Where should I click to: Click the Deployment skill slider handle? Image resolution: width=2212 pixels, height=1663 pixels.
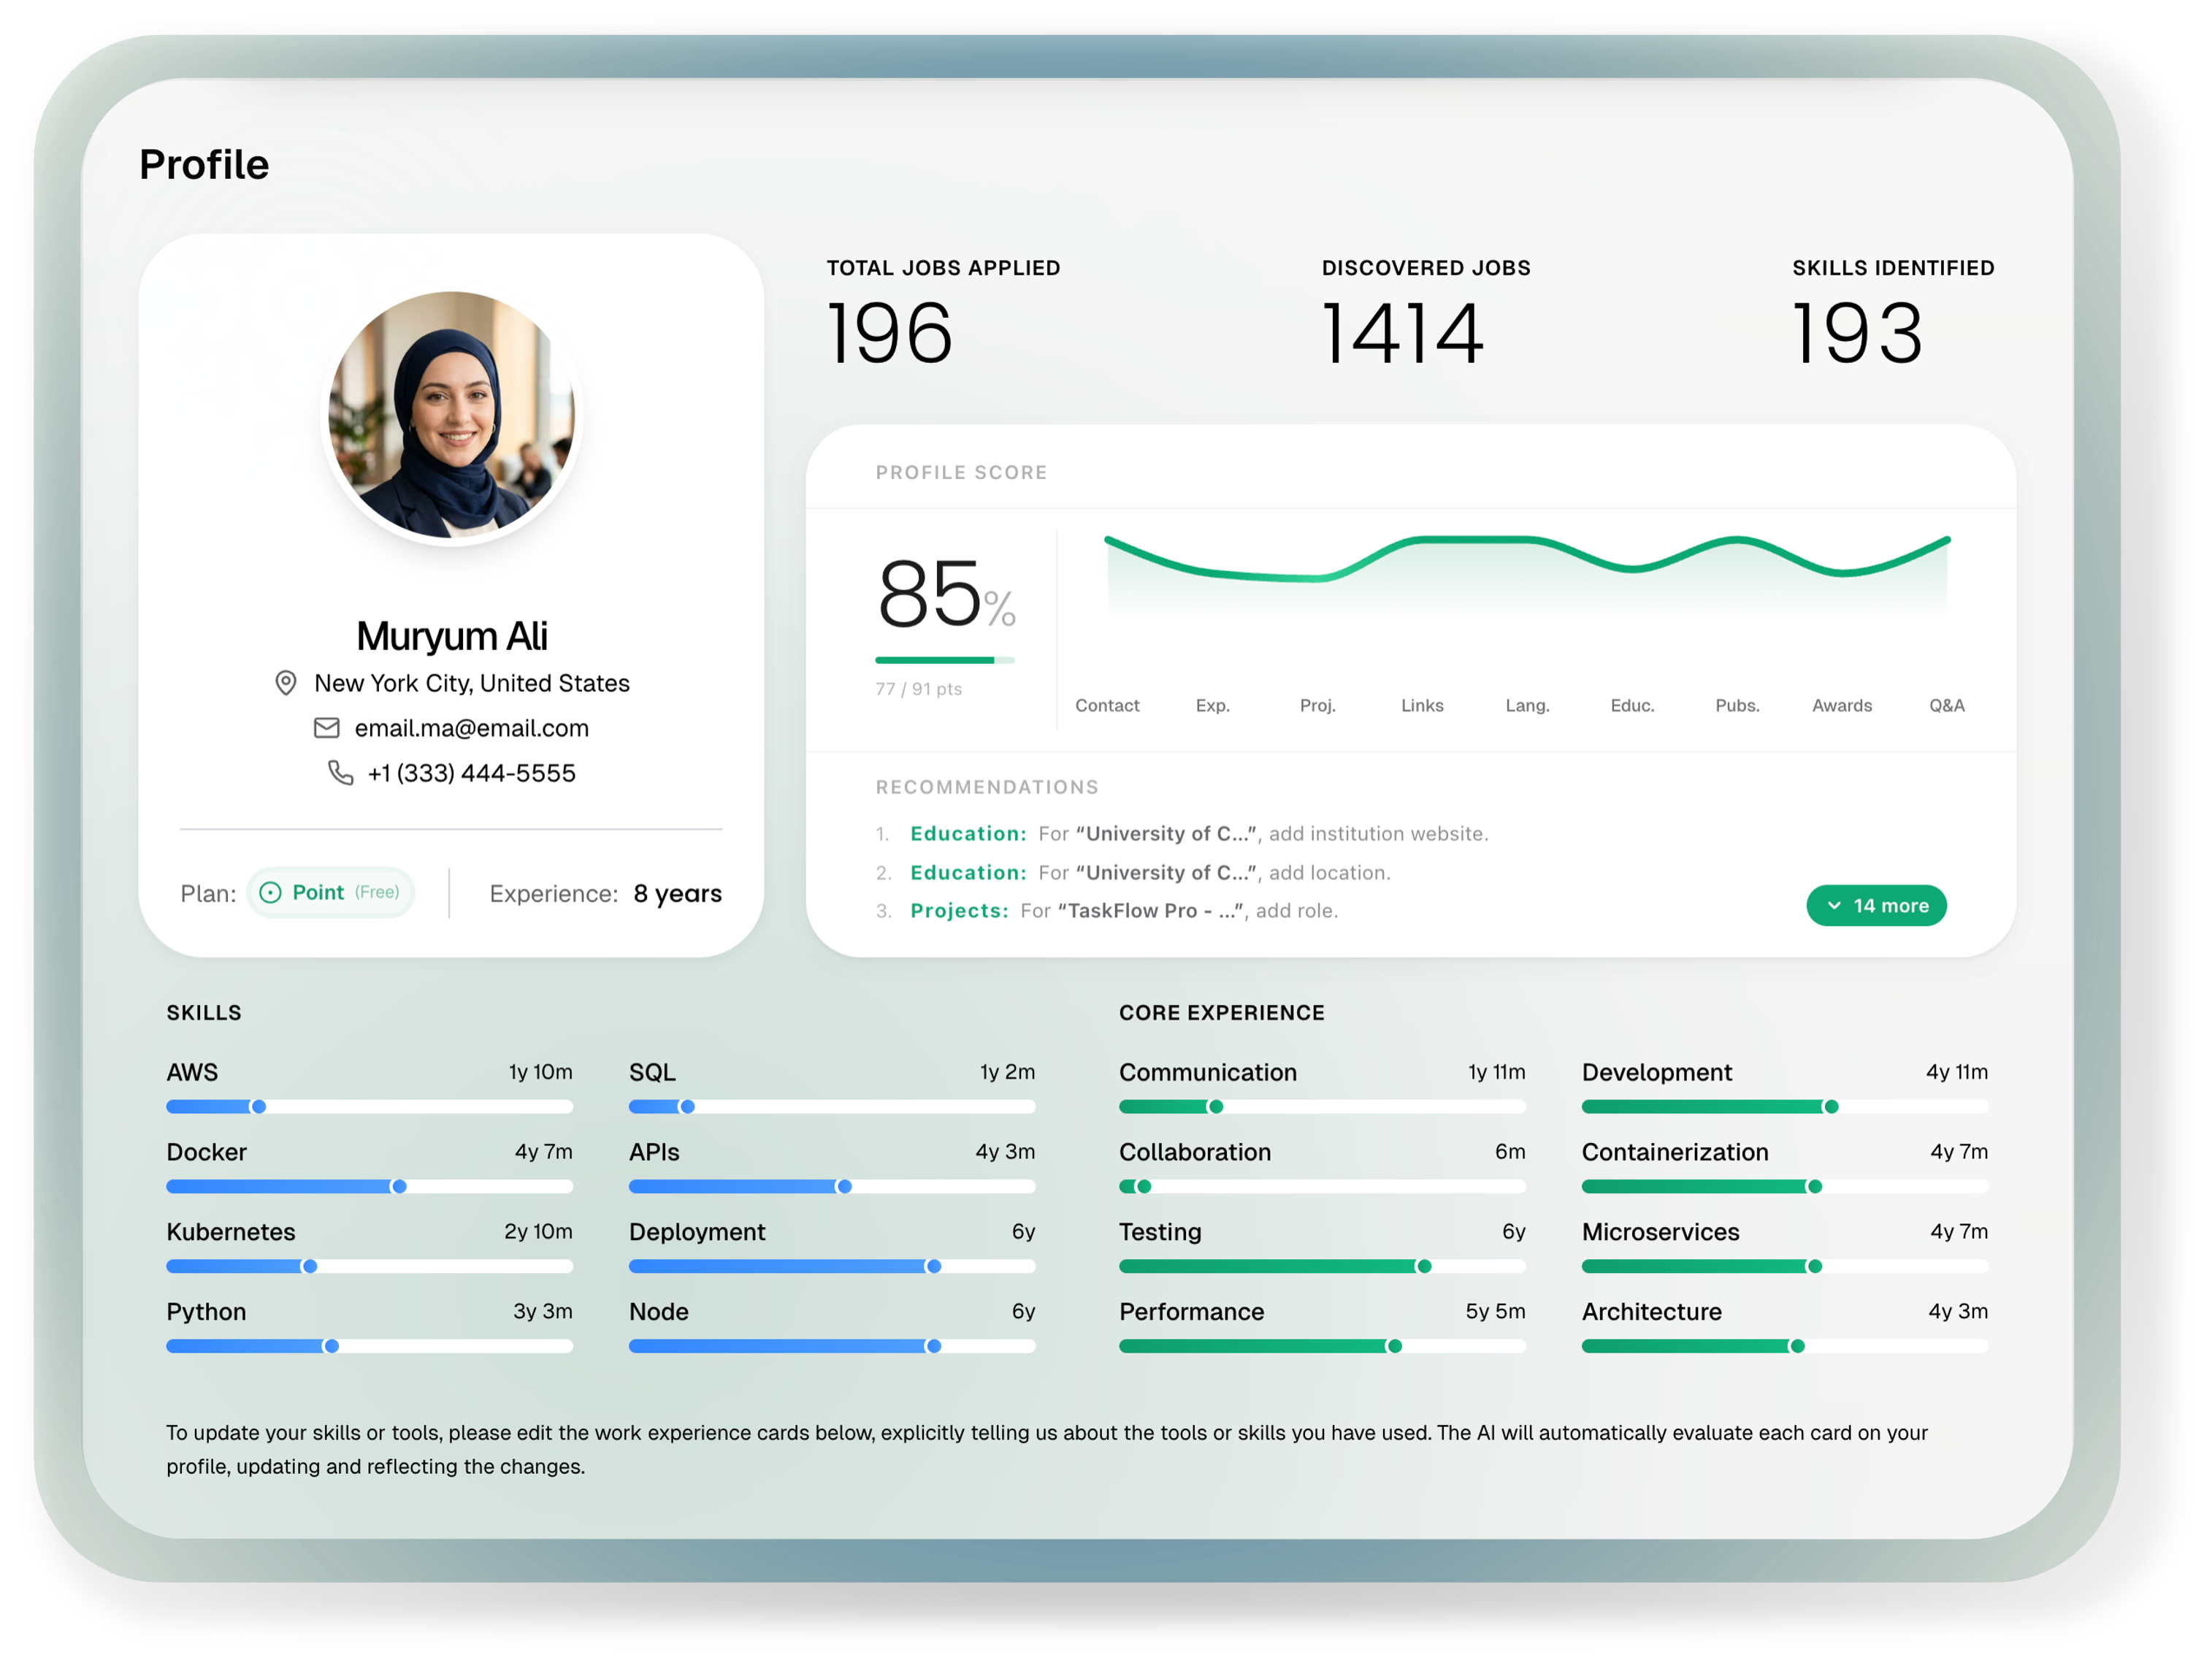coord(933,1267)
